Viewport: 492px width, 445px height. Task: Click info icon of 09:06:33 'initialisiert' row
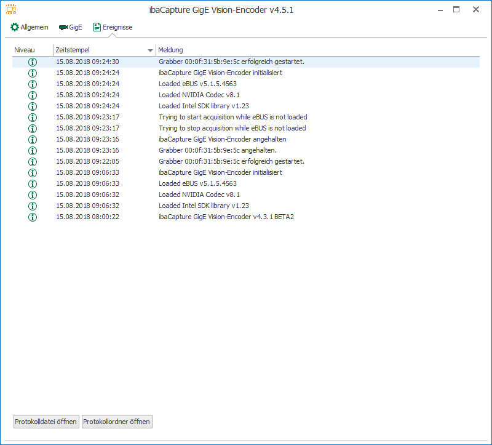(33, 173)
